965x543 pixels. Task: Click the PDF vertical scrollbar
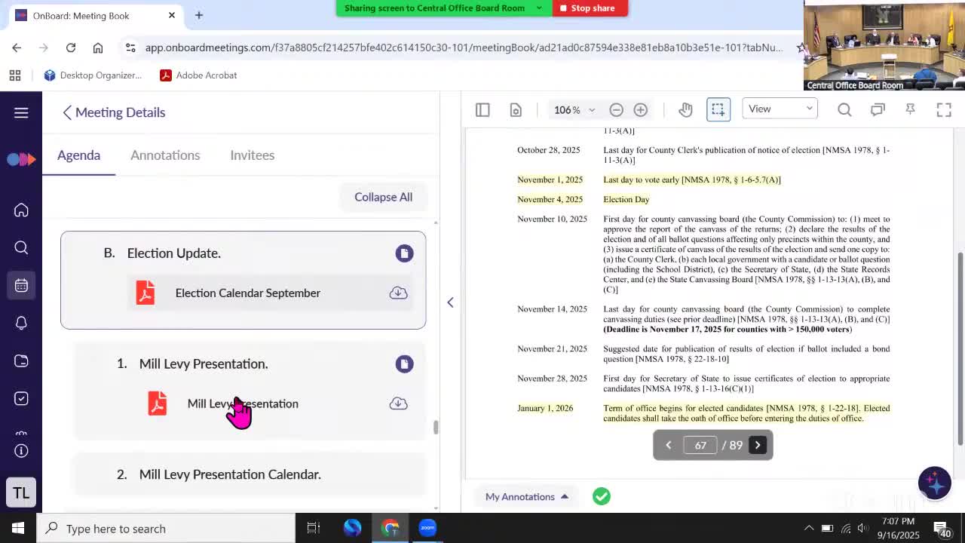(959, 347)
